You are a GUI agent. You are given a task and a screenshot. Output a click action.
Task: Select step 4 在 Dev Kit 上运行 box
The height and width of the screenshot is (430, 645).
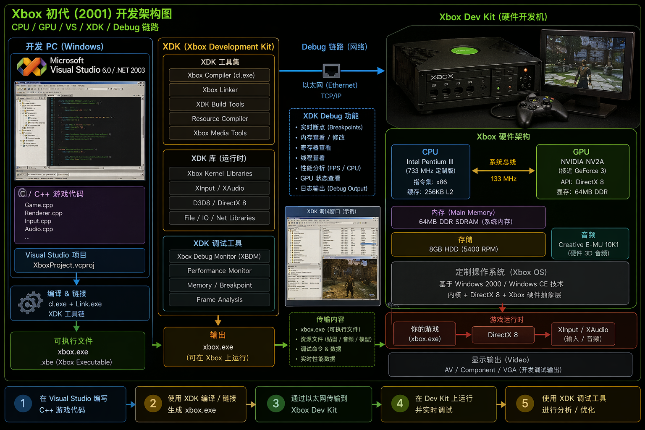438,404
